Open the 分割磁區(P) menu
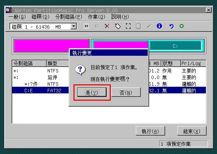The image size is (217, 154). click(69, 17)
